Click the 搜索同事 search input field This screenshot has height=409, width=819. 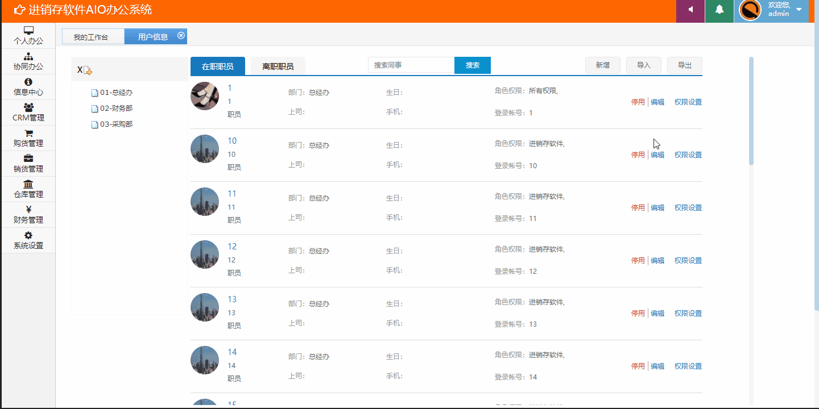(x=411, y=65)
